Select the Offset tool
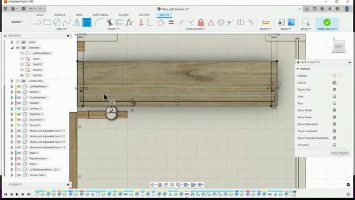 (119, 22)
